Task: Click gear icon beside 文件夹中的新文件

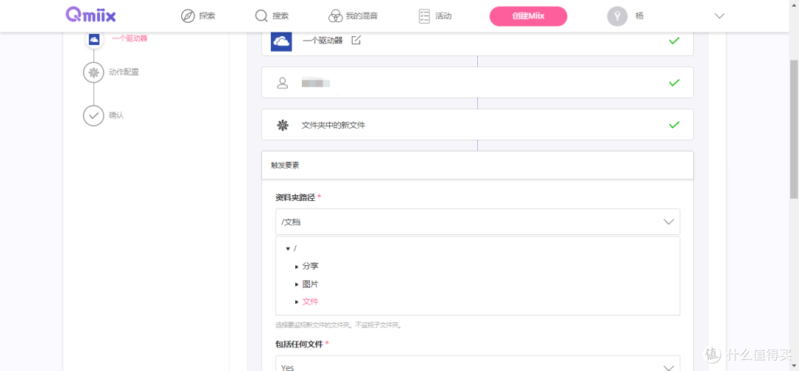Action: click(x=283, y=125)
